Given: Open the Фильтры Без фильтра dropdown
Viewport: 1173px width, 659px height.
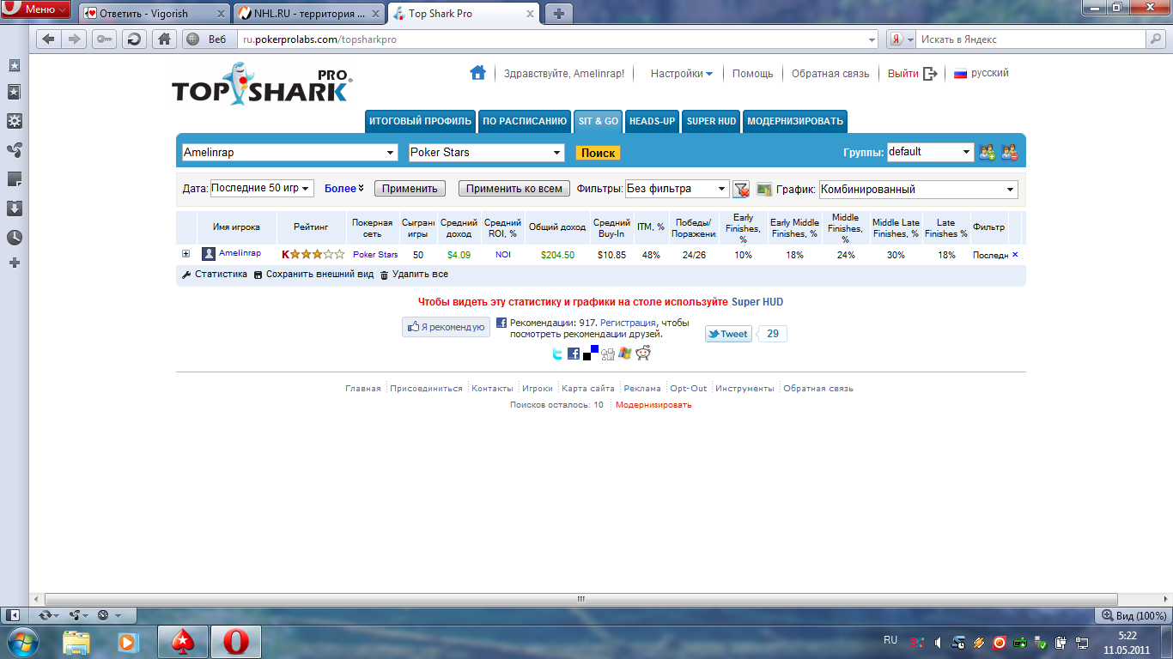Looking at the screenshot, I should pyautogui.click(x=678, y=189).
